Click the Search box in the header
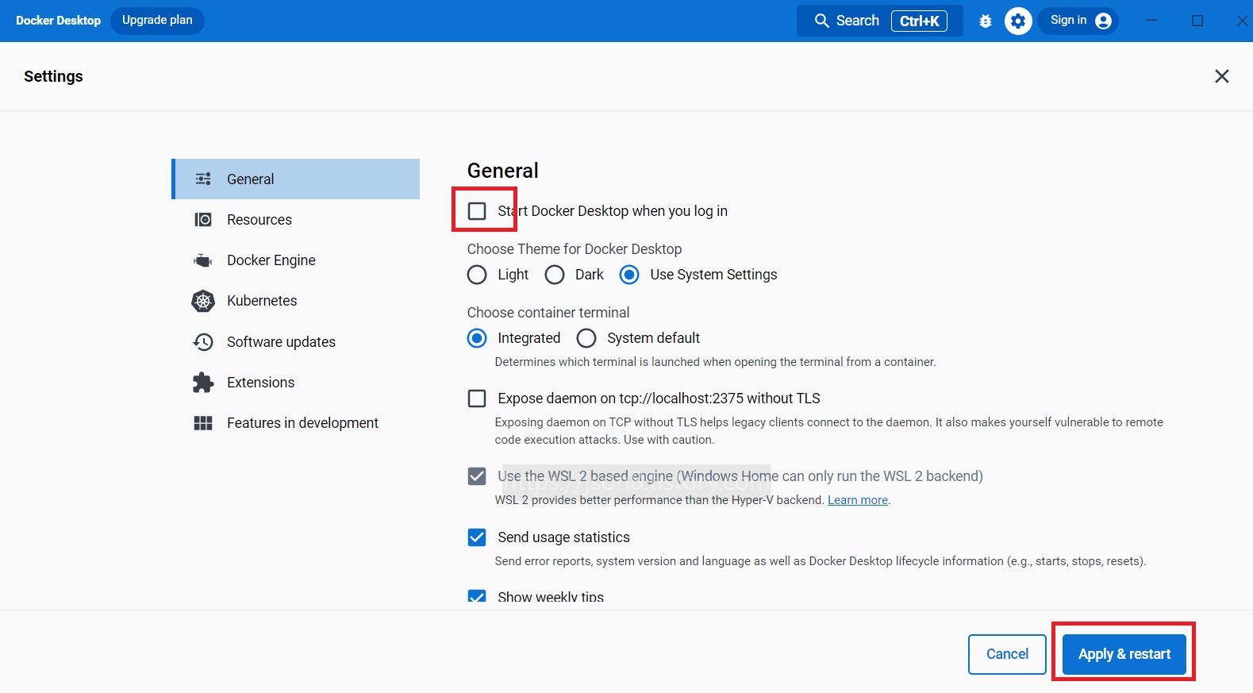Viewport: 1253px width, 693px height. (x=880, y=21)
